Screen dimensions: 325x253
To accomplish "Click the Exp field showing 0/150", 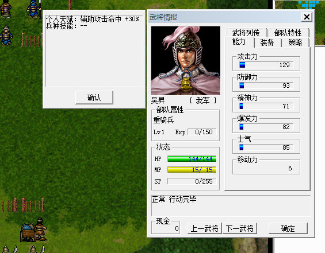I will click(x=202, y=132).
